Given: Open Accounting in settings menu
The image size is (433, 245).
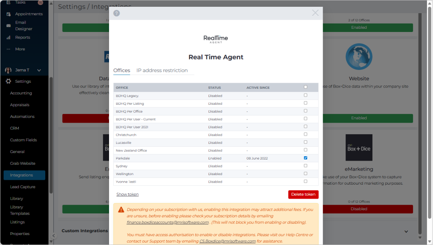Looking at the screenshot, I should pyautogui.click(x=21, y=93).
